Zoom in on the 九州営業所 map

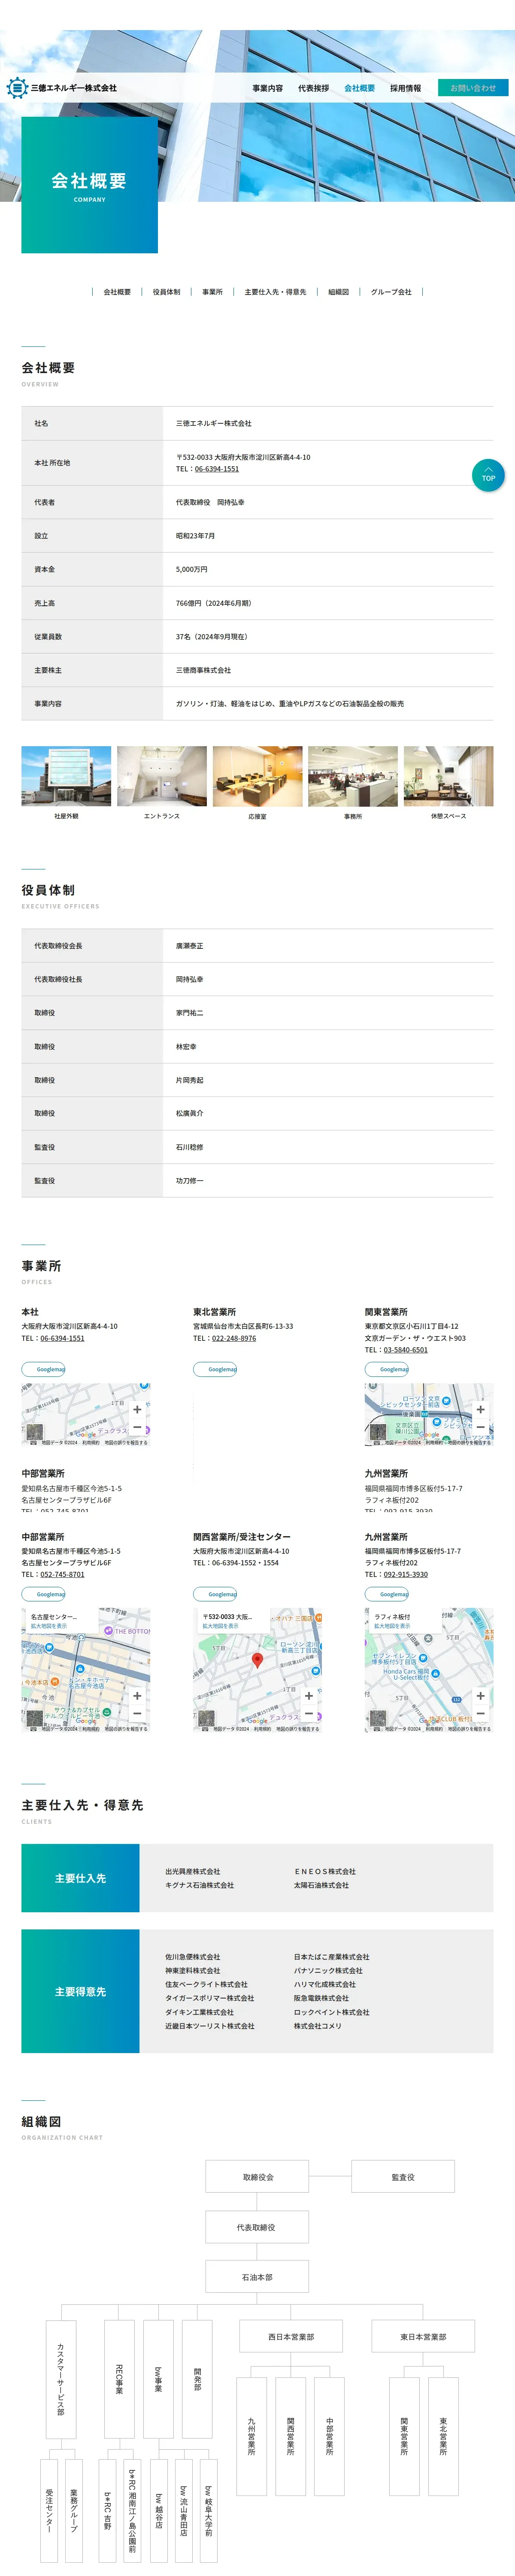coord(480,1695)
